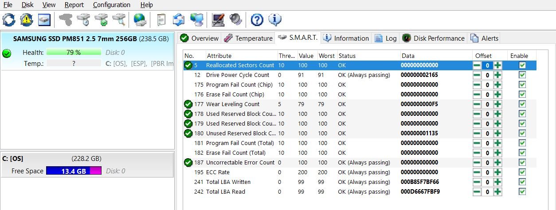Toggle Enable checkbox for Program Fail Count (Chip)

(522, 84)
